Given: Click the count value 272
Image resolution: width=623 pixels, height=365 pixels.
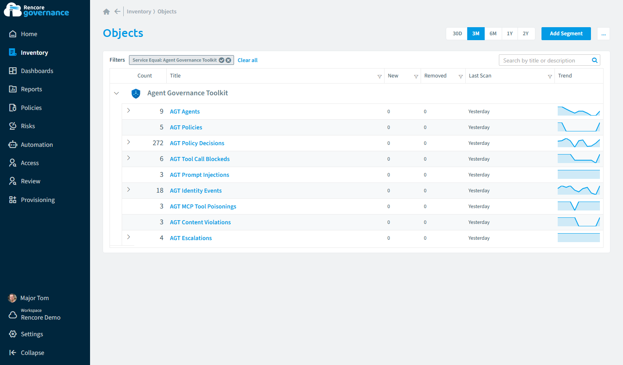Looking at the screenshot, I should [x=158, y=143].
